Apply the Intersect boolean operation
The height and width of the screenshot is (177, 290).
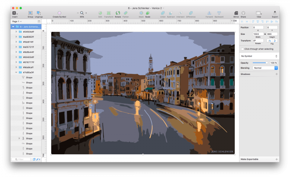click(x=180, y=13)
